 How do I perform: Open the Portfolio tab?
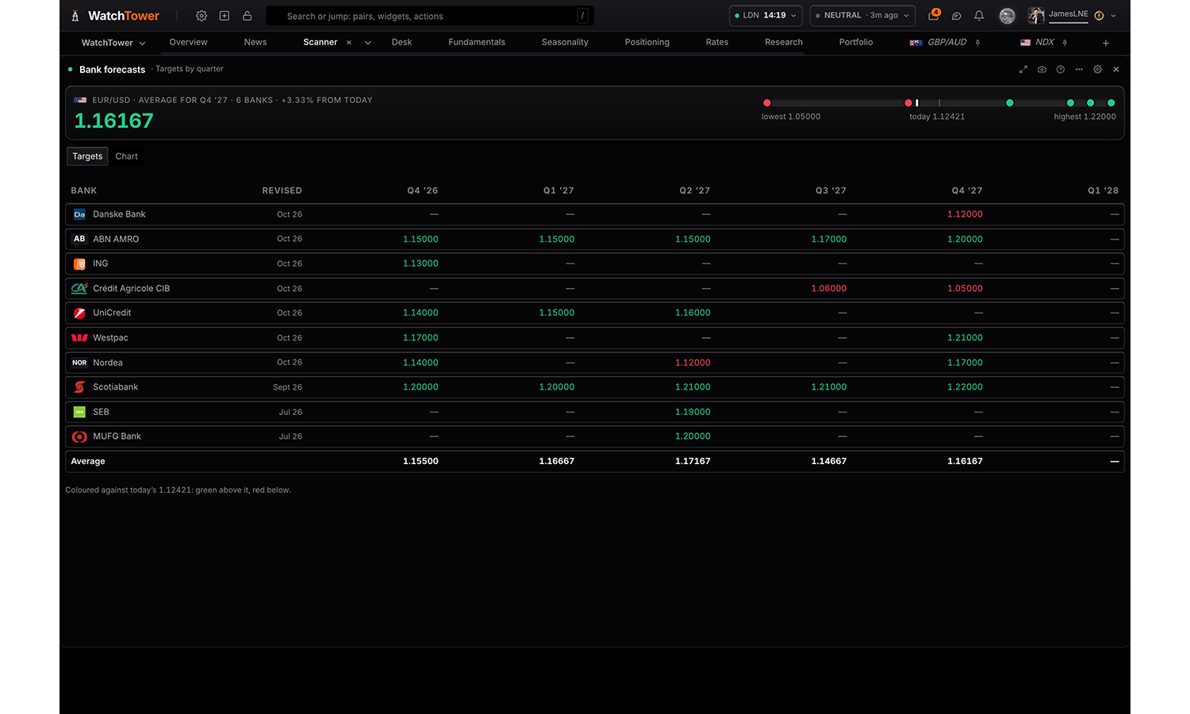(x=856, y=42)
